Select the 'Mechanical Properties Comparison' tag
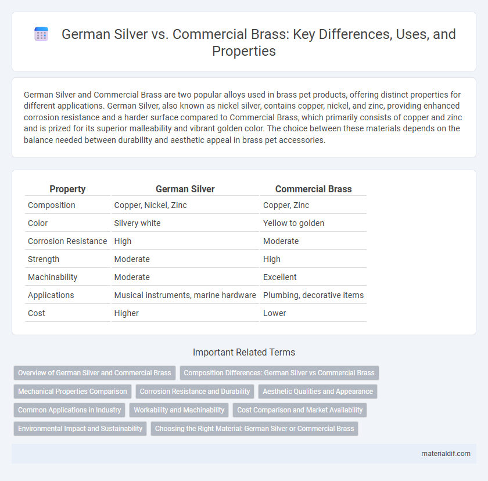This screenshot has width=488, height=481. coord(73,392)
